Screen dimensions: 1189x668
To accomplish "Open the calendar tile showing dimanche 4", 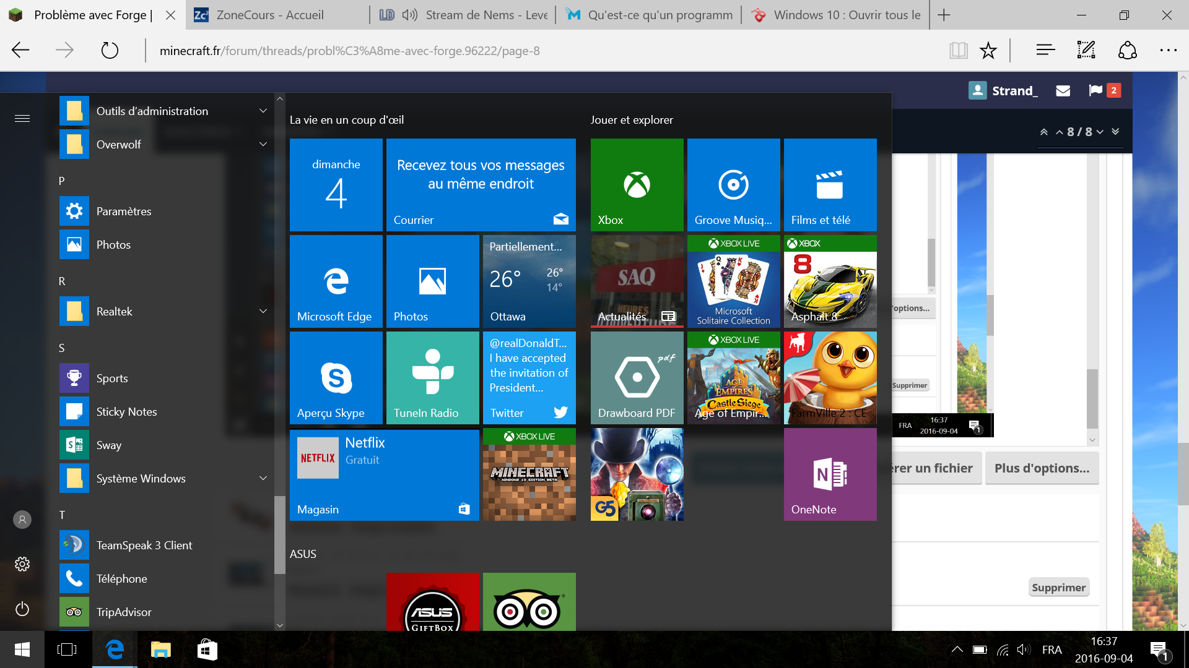I will coord(336,184).
